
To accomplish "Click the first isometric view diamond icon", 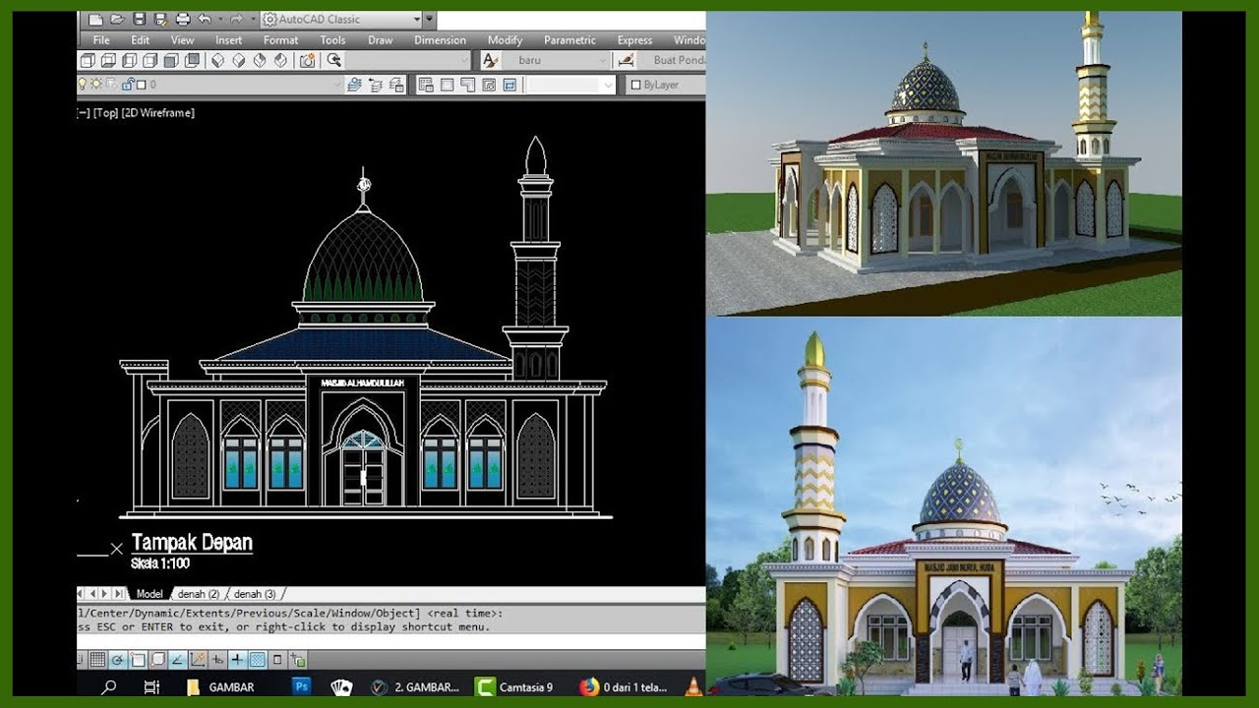I will [x=218, y=60].
